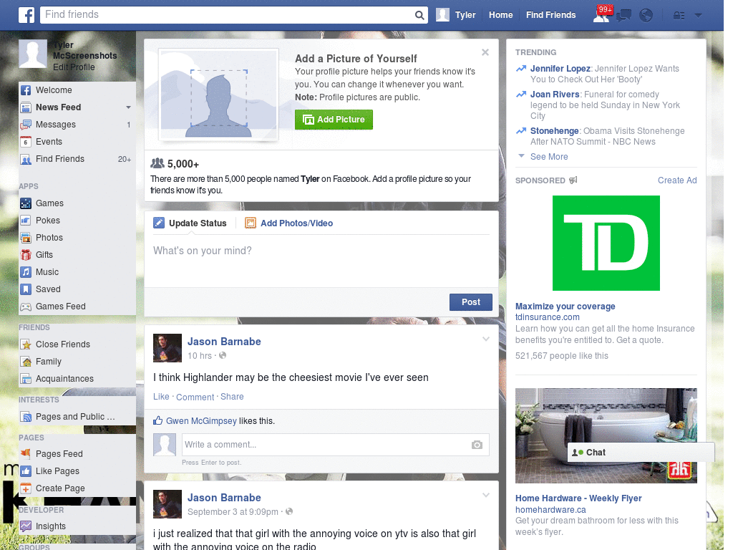Click the Welcome sidebar icon
Viewport: 733px width, 550px height.
tap(26, 90)
